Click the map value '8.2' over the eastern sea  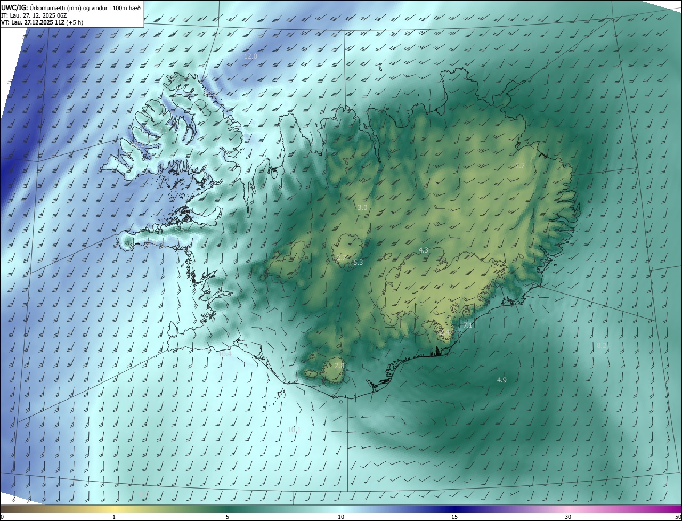pyautogui.click(x=602, y=346)
